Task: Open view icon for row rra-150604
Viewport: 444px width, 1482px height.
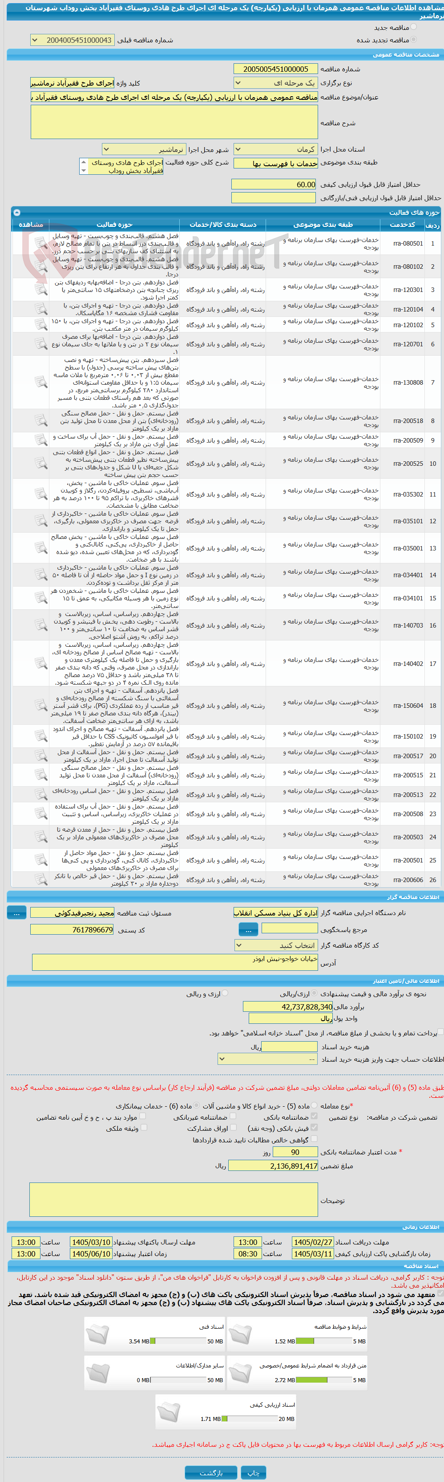Action: [x=40, y=705]
